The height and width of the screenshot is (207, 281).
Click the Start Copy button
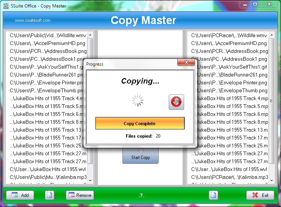pyautogui.click(x=141, y=156)
